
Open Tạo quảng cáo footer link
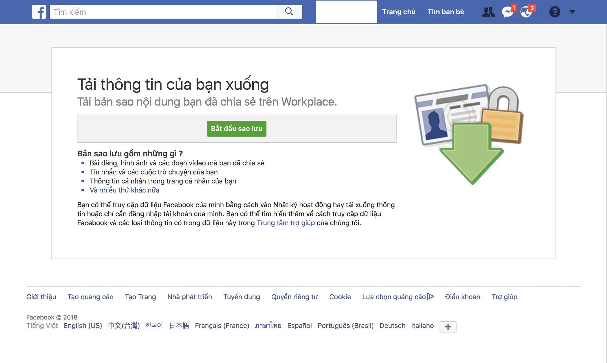(x=91, y=297)
